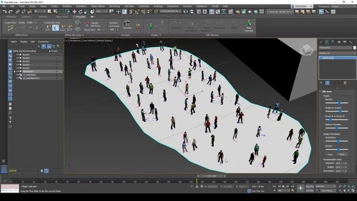
Task: Click the Set Key button
Action: 310,190
